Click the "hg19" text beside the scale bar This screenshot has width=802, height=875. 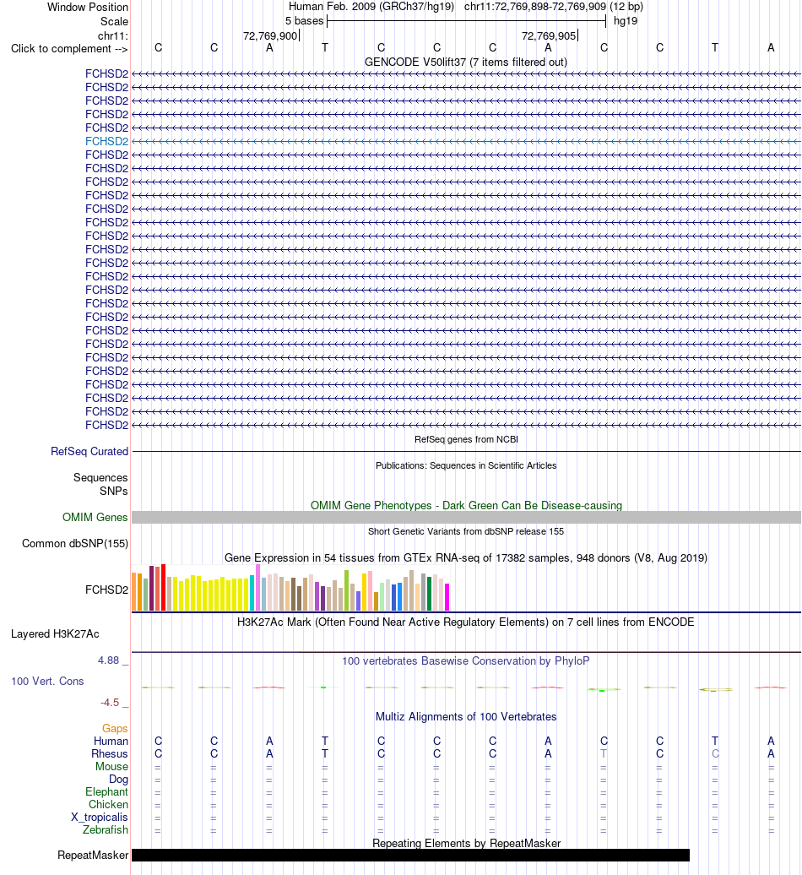(626, 21)
